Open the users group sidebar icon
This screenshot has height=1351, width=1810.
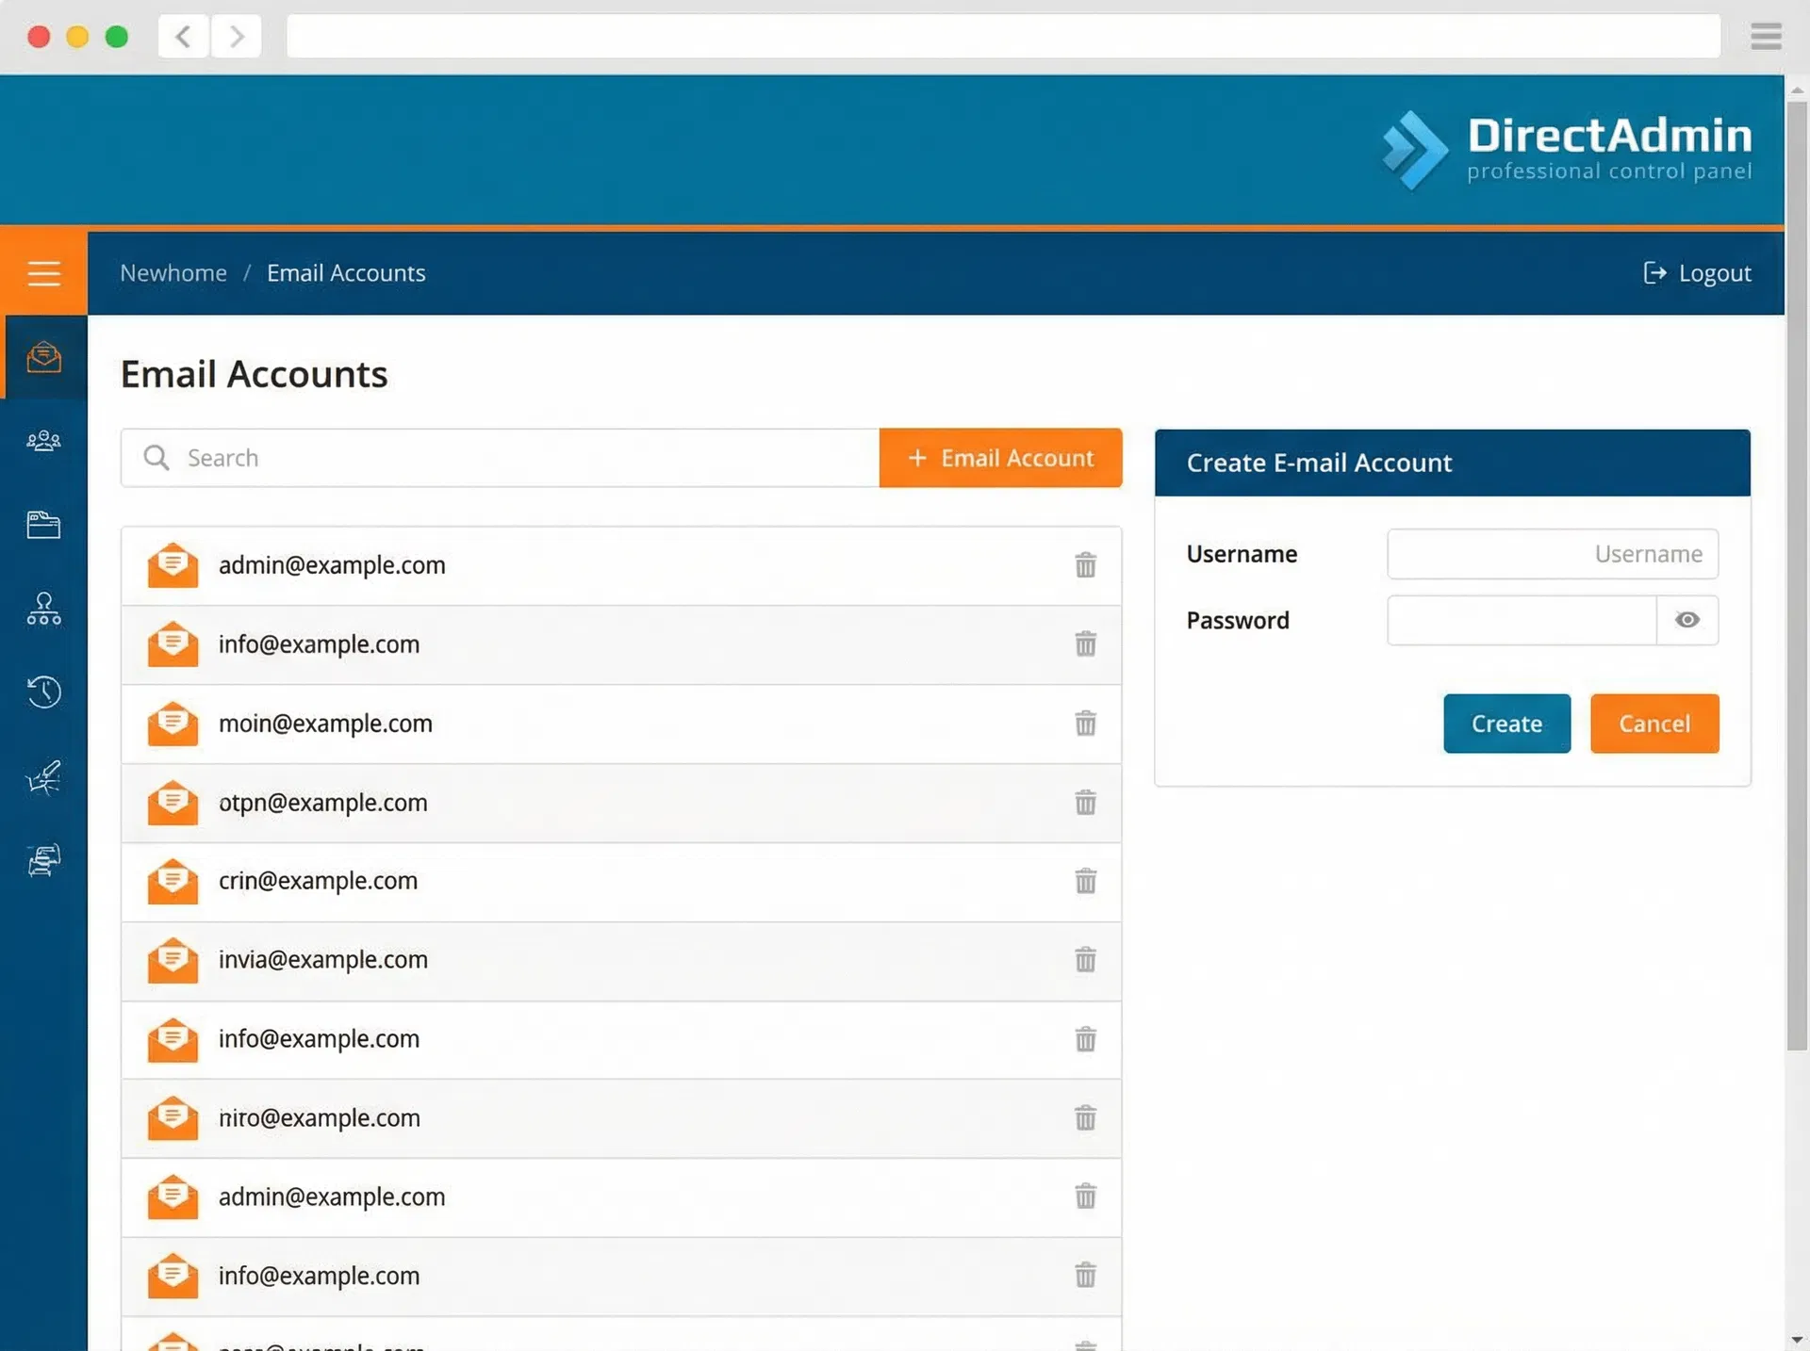pyautogui.click(x=43, y=440)
